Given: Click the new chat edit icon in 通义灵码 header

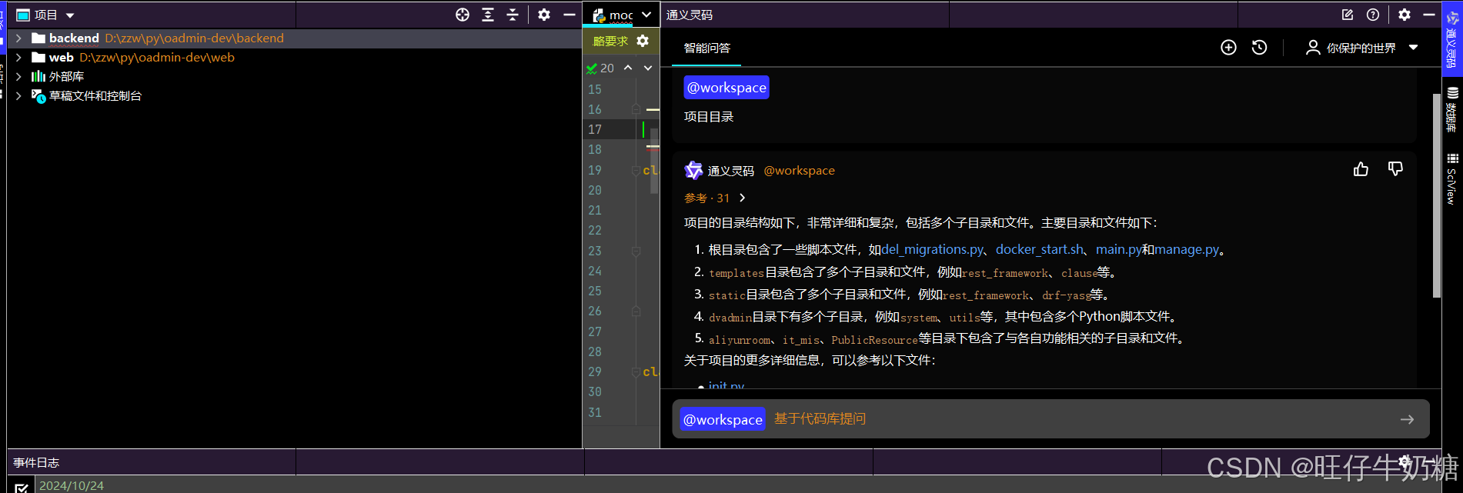Looking at the screenshot, I should click(x=1348, y=15).
